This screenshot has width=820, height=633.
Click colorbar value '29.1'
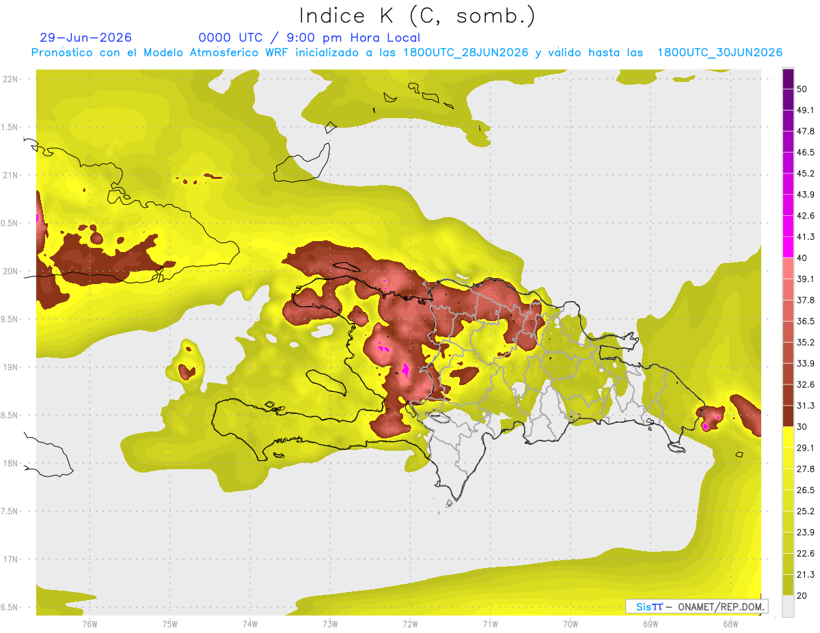(806, 448)
